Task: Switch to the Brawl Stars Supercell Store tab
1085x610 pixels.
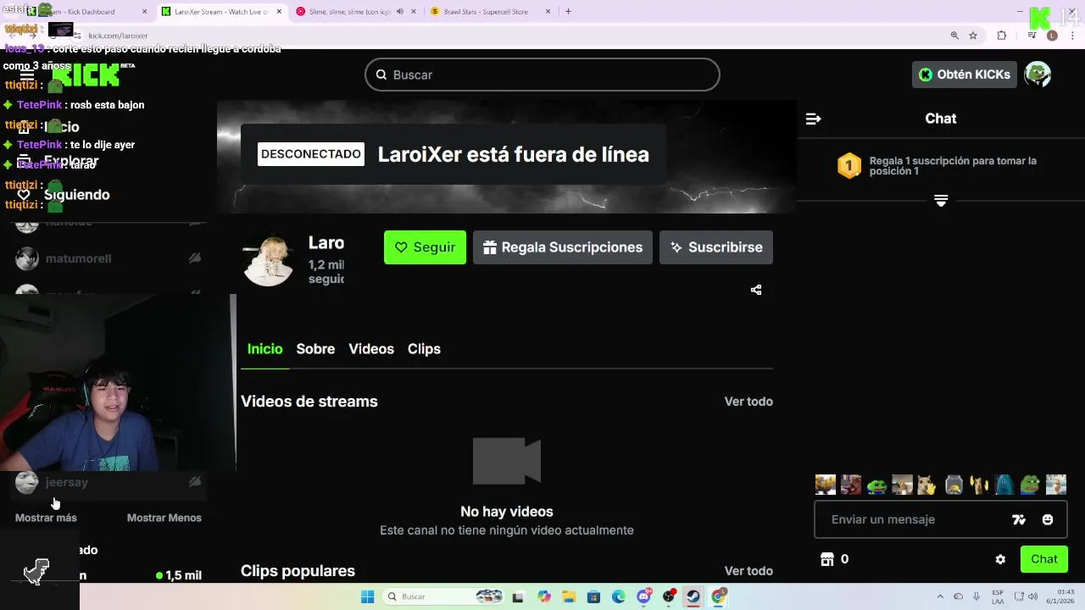Action: [x=492, y=12]
